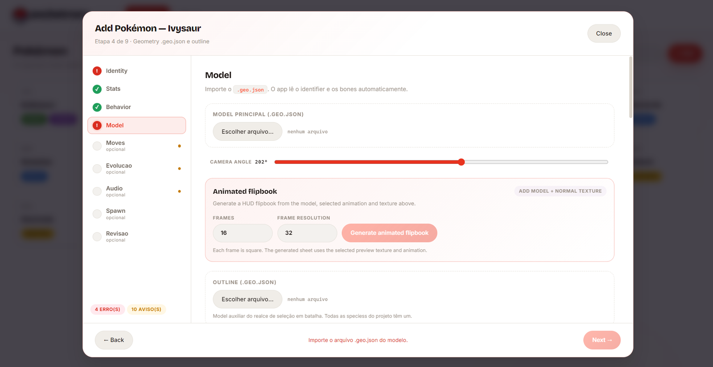The width and height of the screenshot is (713, 367).
Task: Click the green checkmark icon beside Stats
Action: [x=97, y=89]
